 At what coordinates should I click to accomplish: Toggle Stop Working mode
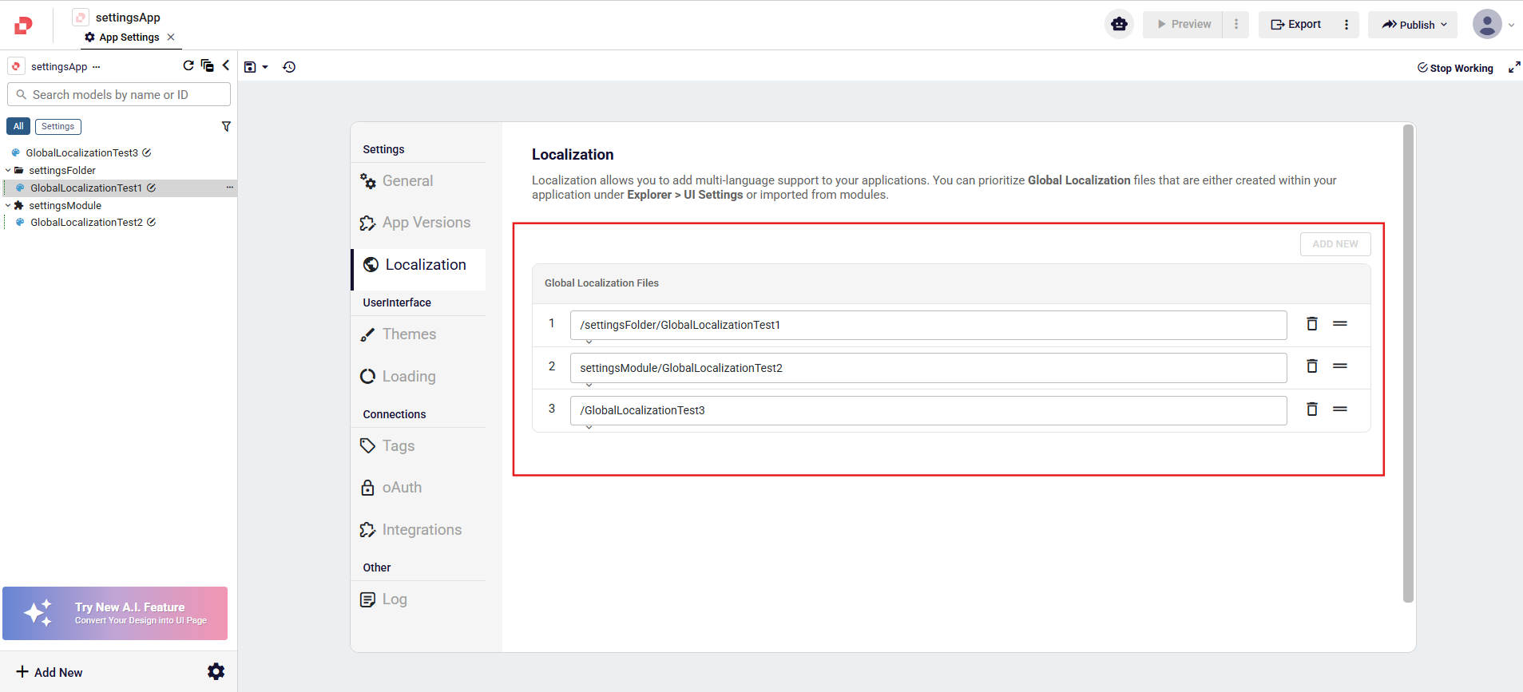pos(1455,68)
